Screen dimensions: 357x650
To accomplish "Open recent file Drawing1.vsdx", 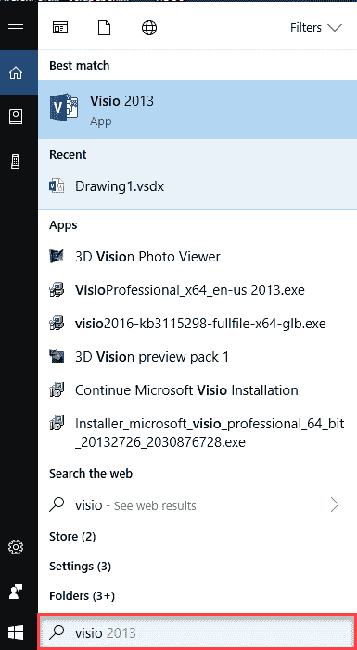I will [x=198, y=186].
